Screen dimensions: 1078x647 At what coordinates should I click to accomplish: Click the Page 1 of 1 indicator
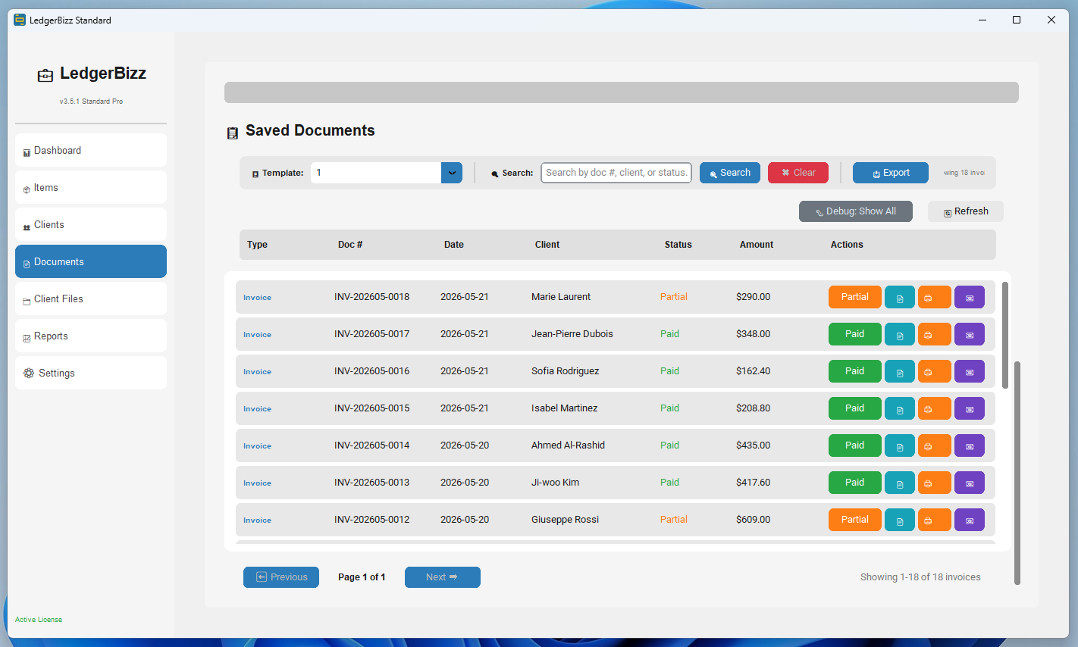[x=362, y=577]
